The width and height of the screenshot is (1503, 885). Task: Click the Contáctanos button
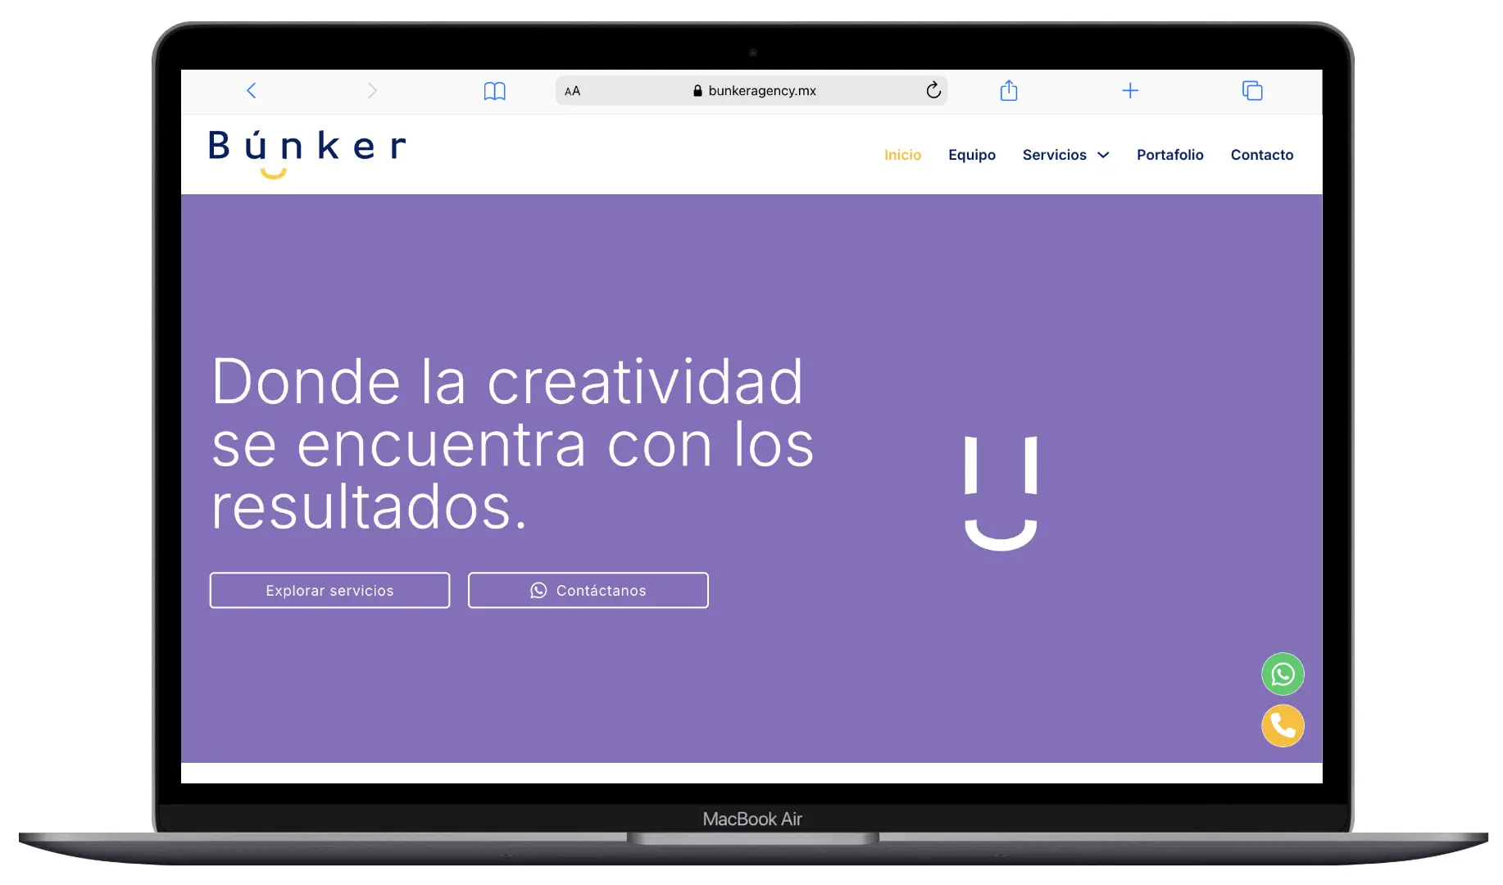588,590
